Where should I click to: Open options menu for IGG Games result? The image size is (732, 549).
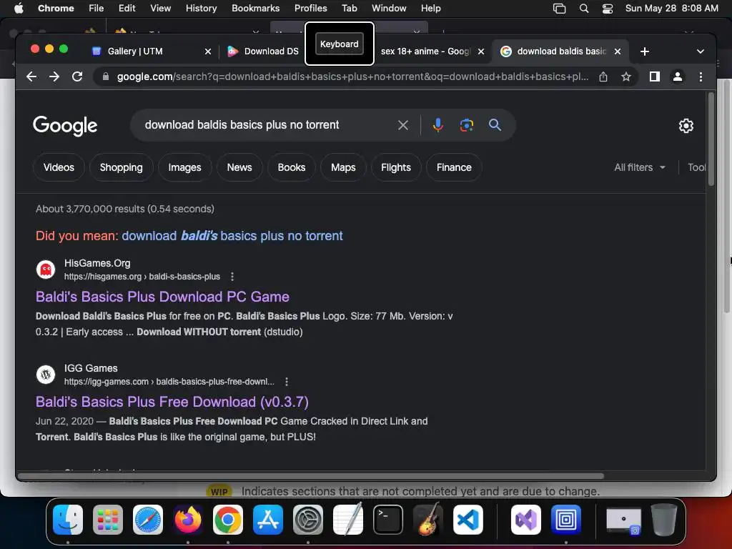point(287,382)
